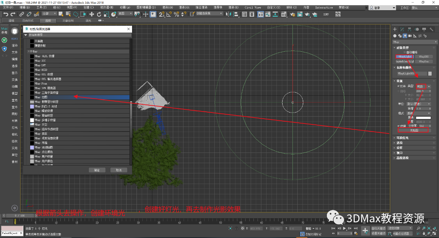
Task: Select the Rotate transform tool
Action: coord(99,14)
